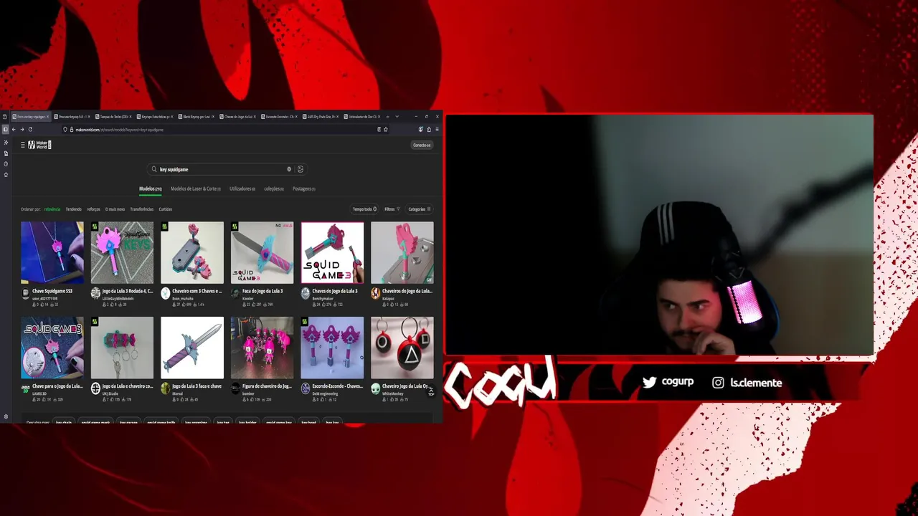The image size is (918, 516).
Task: Open Chaveiros do Jogo da Lula title
Action: 407,291
